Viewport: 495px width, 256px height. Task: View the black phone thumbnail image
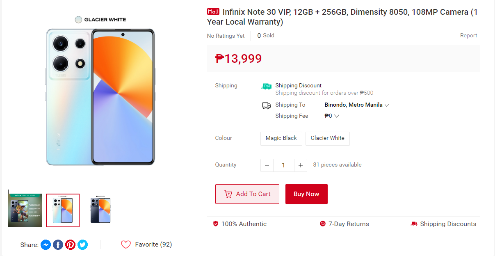100,210
